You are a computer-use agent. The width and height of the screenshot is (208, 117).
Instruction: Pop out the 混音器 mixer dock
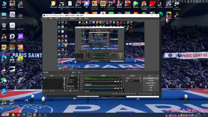[123, 76]
